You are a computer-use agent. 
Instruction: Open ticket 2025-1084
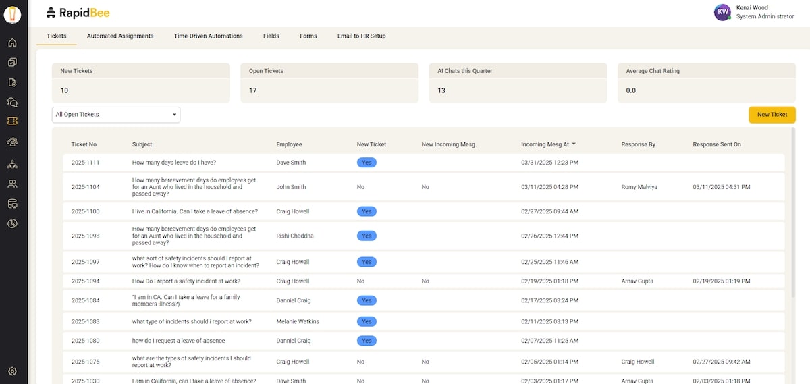pos(85,300)
